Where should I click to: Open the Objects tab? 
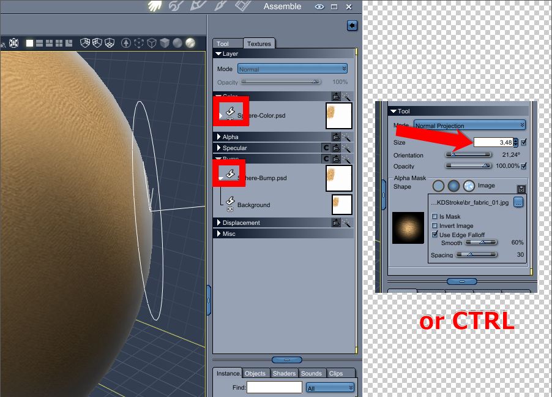click(255, 373)
